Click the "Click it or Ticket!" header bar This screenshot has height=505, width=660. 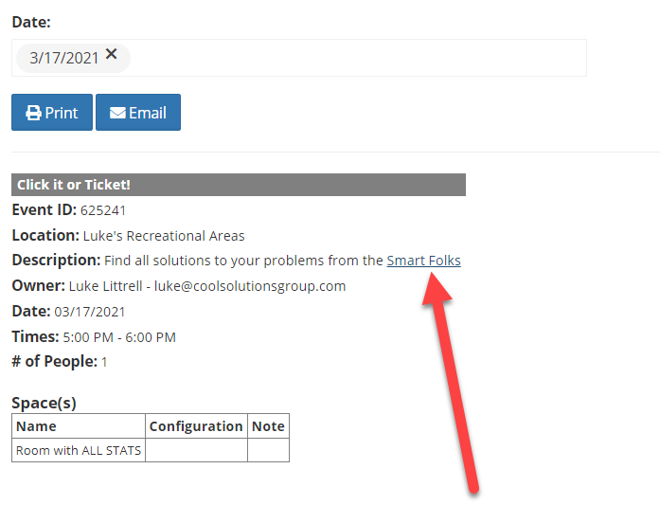tap(238, 185)
